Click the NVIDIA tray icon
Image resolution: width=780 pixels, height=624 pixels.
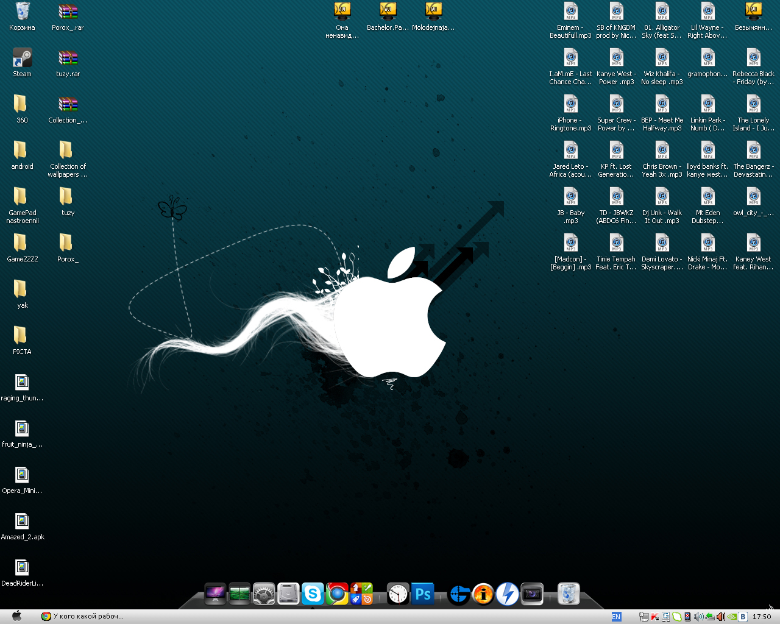coord(732,617)
